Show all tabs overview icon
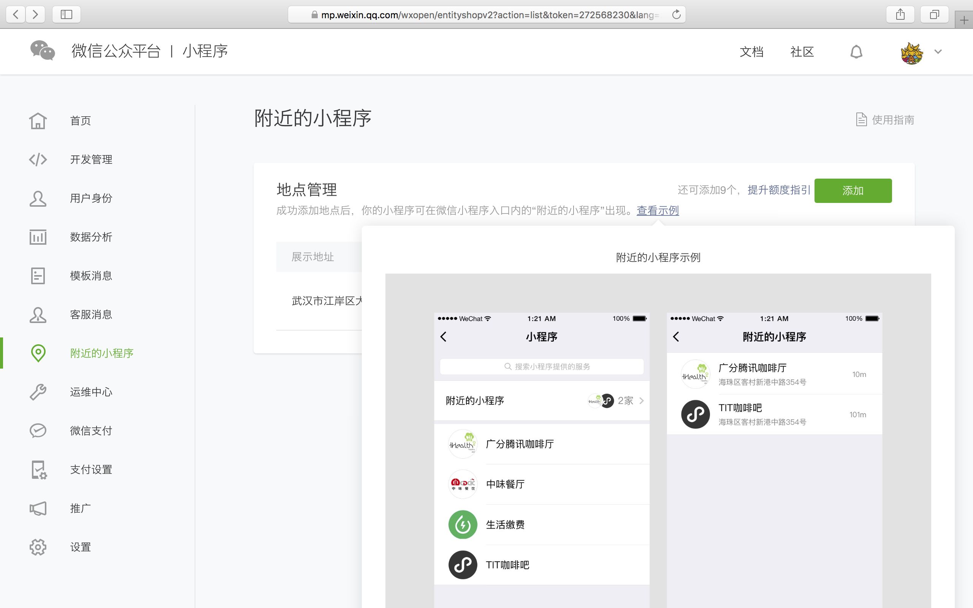The width and height of the screenshot is (973, 608). (934, 14)
